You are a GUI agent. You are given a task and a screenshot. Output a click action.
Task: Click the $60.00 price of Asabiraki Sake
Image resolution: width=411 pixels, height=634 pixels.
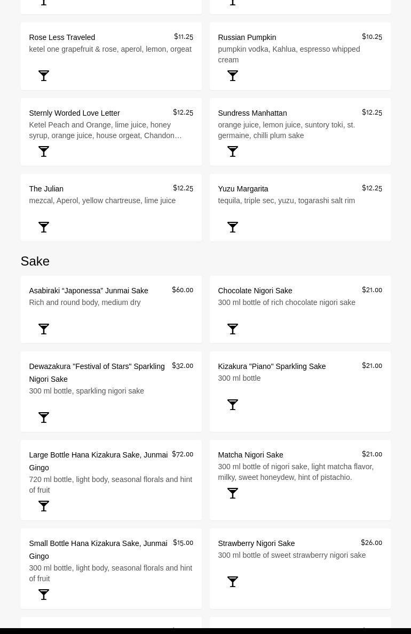[183, 290]
